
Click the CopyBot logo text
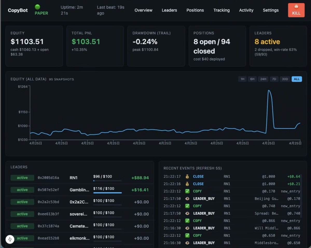(18, 10)
